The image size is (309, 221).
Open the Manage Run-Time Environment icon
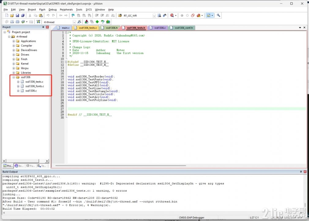(97, 22)
